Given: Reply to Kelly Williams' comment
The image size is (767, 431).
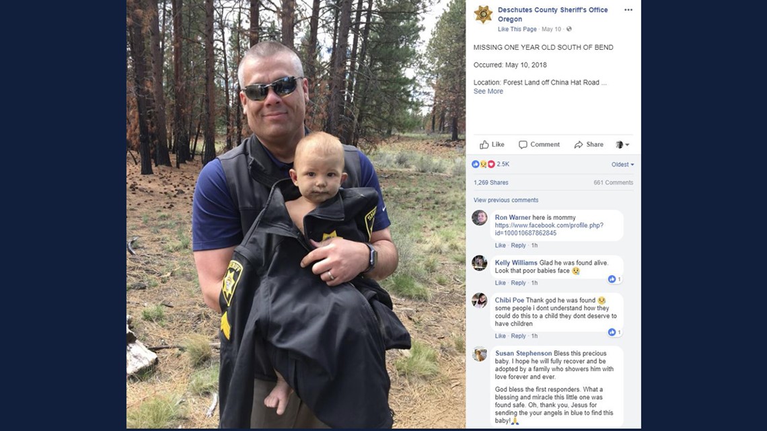Looking at the screenshot, I should [x=518, y=283].
